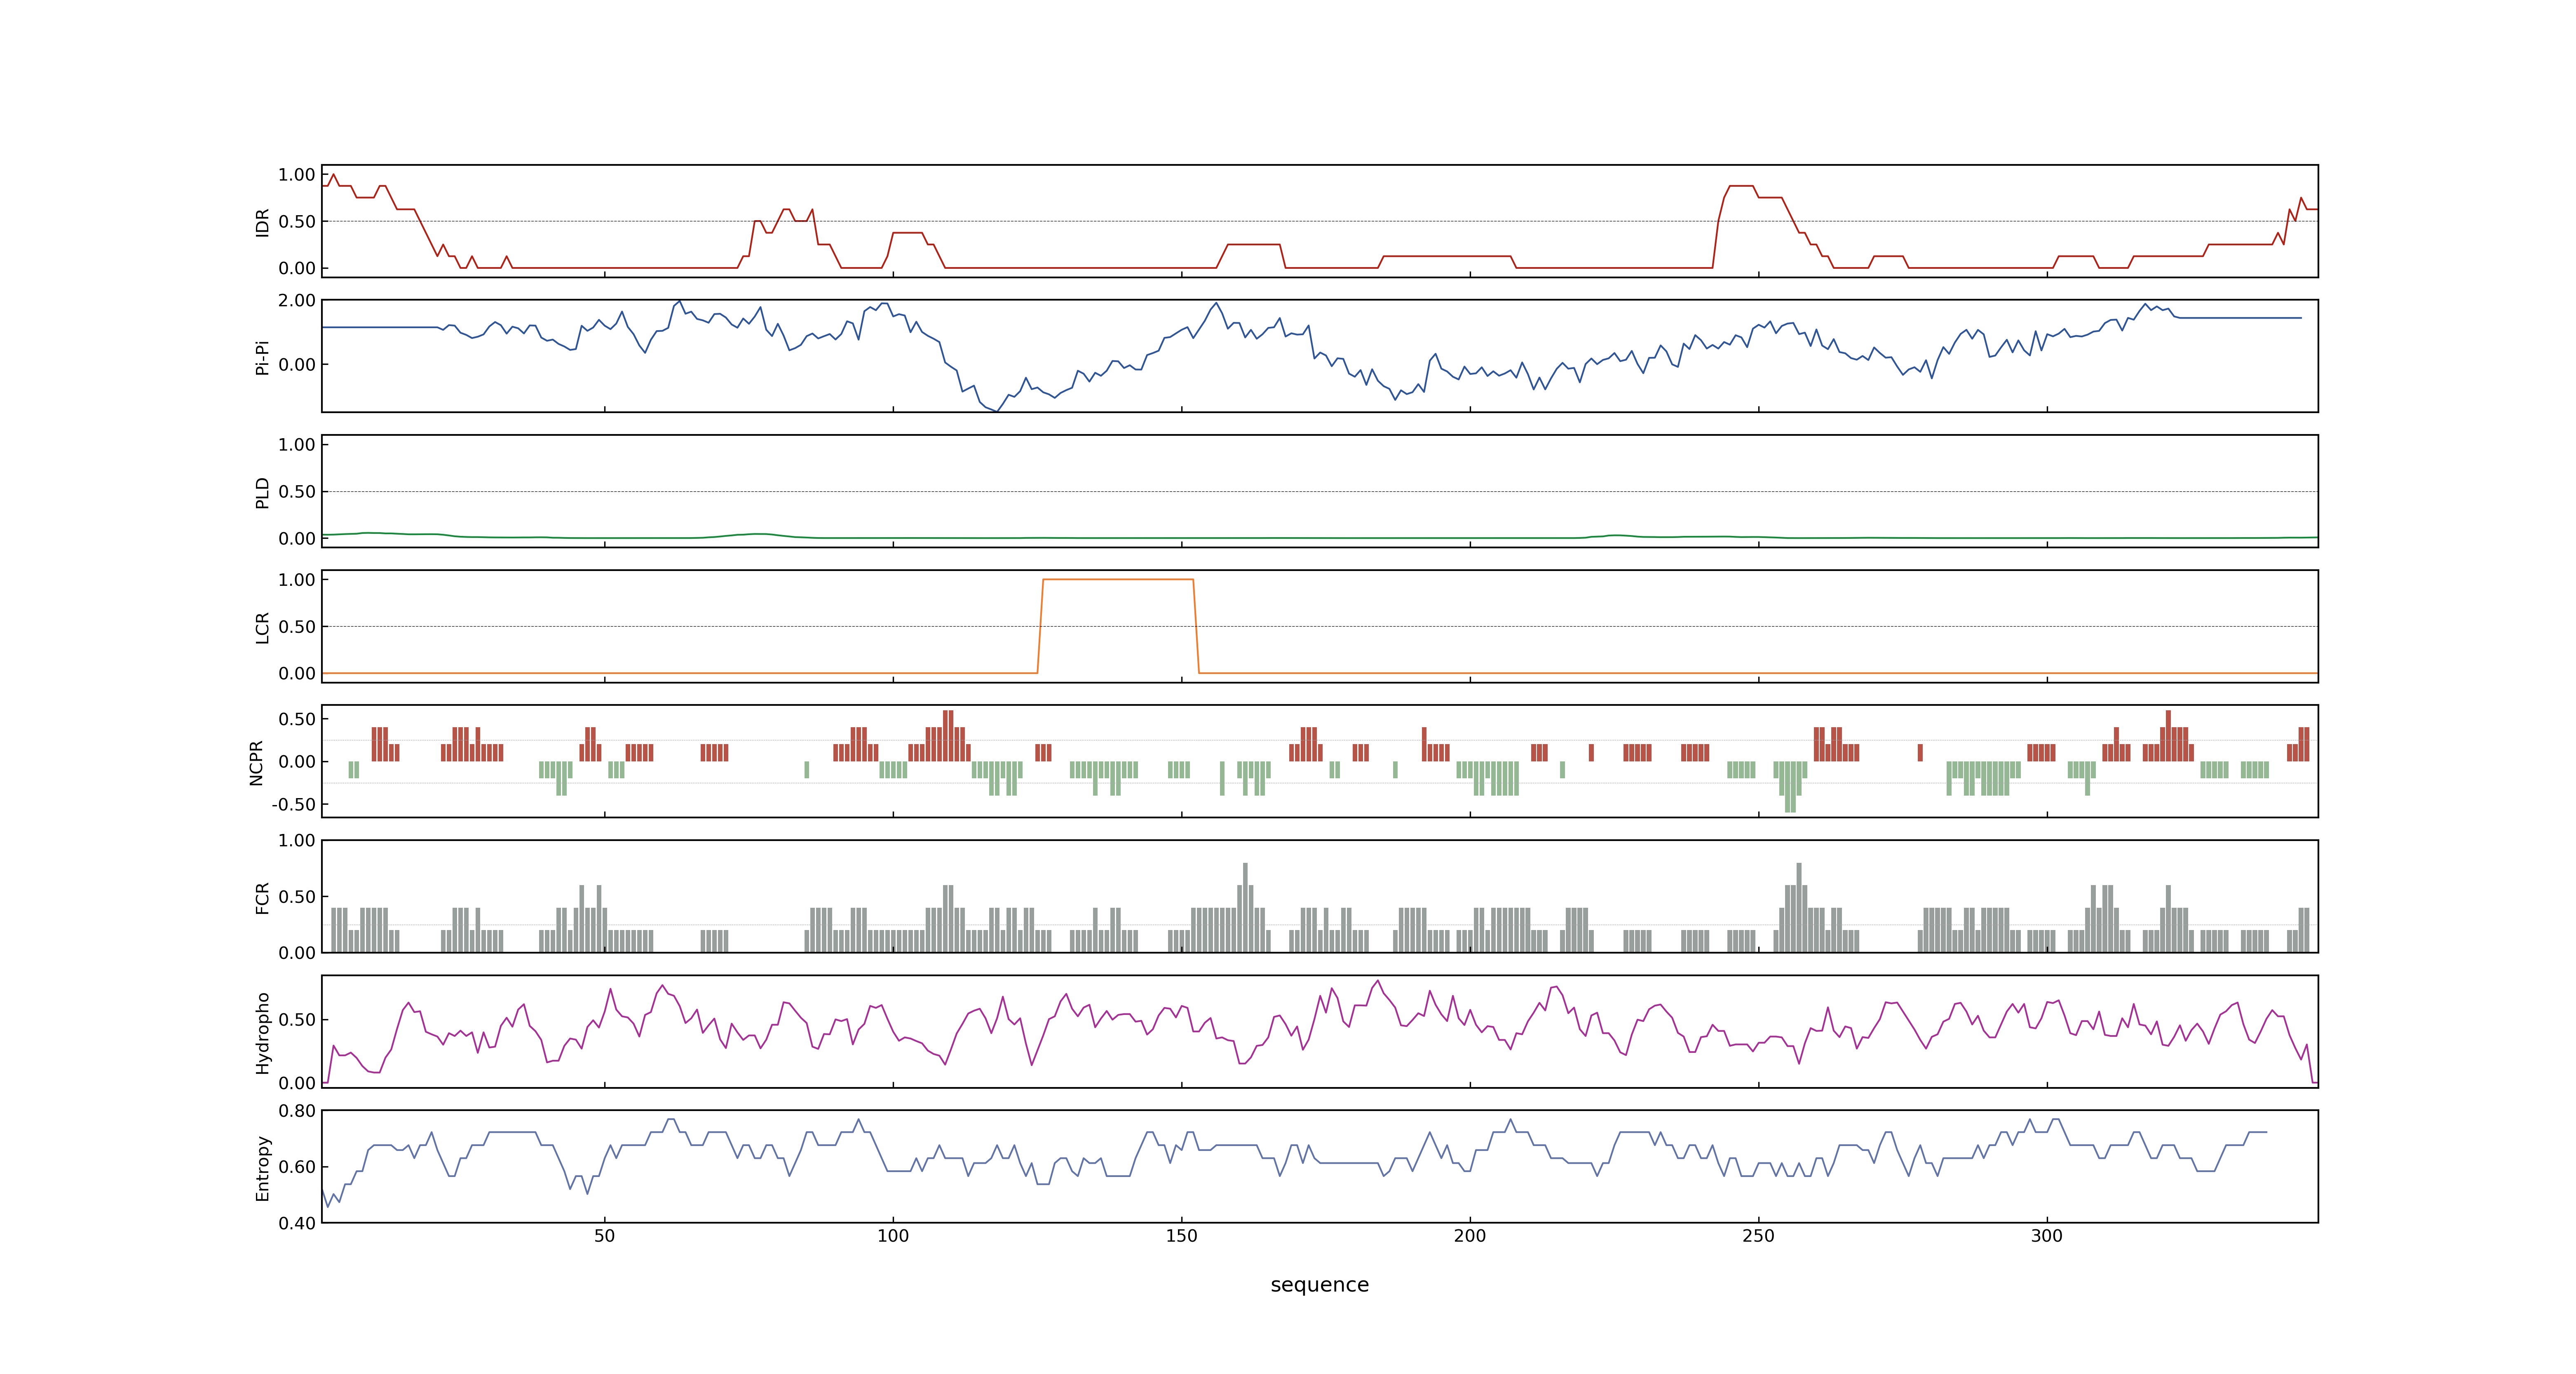Select the LCR axis label
Viewport: 2576px width, 1374px height.
(x=263, y=628)
